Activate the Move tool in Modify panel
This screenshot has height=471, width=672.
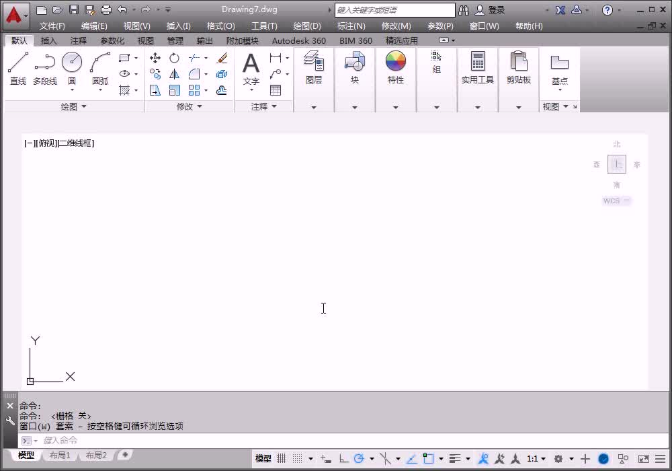155,58
